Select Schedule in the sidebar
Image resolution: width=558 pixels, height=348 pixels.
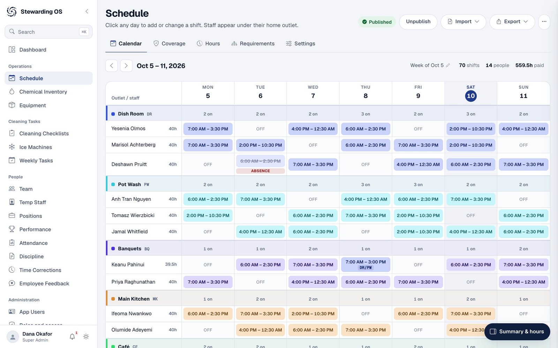click(48, 78)
